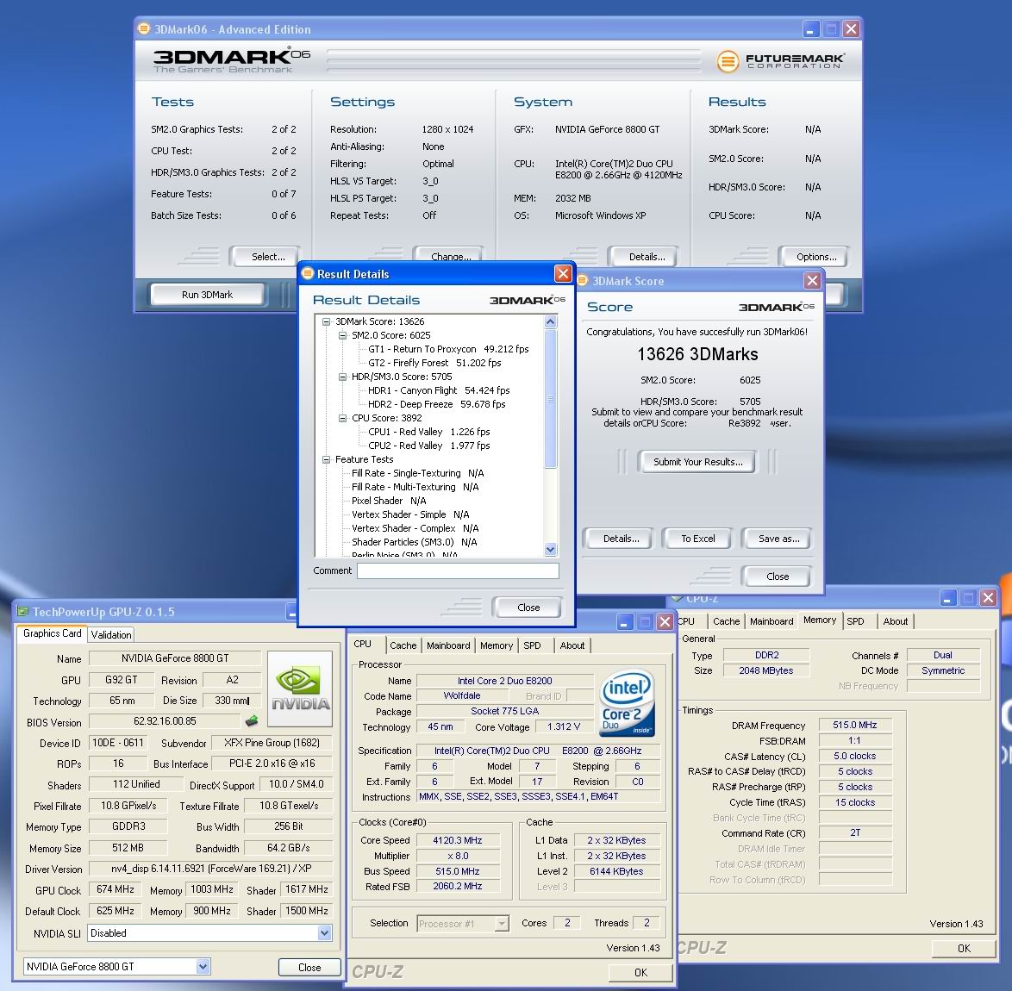
Task: Minimize the CPU-Z memory window
Action: pyautogui.click(x=947, y=598)
